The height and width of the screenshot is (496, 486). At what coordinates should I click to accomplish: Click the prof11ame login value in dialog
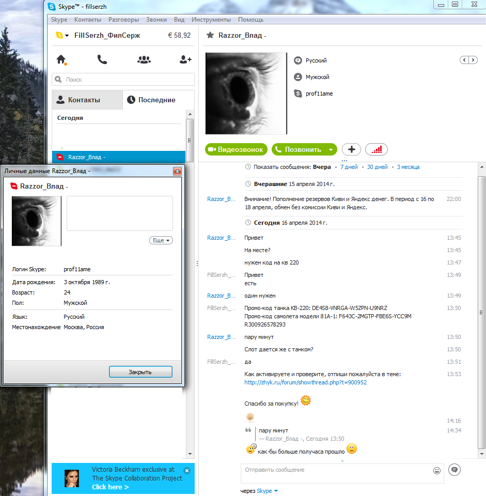77,269
